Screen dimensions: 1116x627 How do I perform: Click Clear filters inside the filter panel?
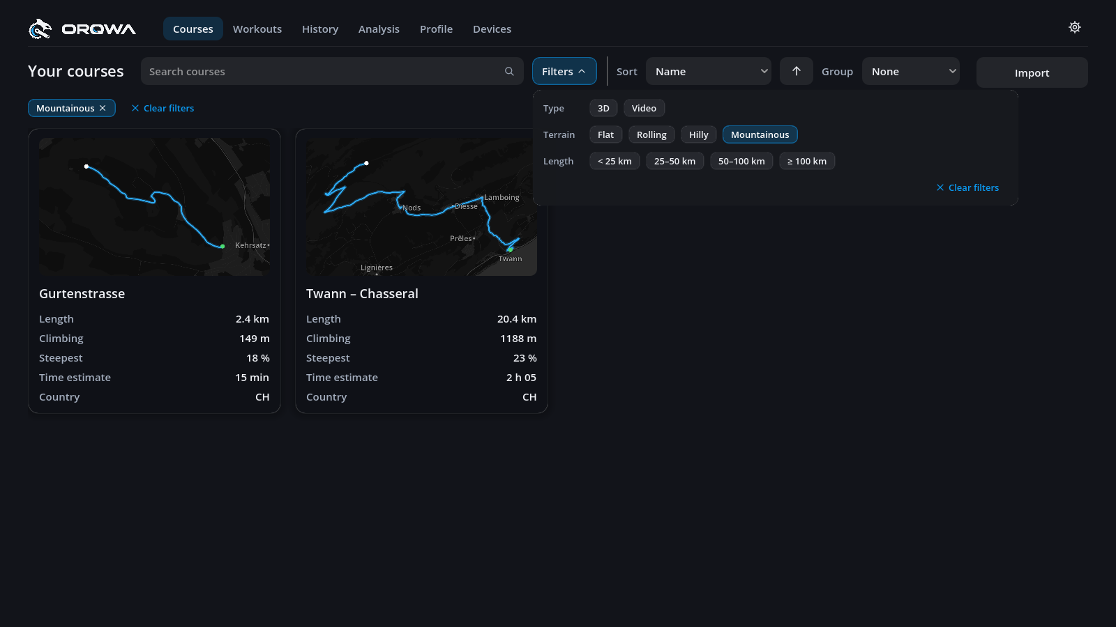coord(967,187)
